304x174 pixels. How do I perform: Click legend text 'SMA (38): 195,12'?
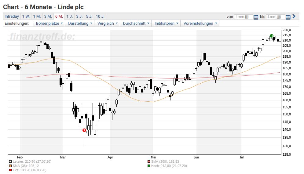[26, 166]
